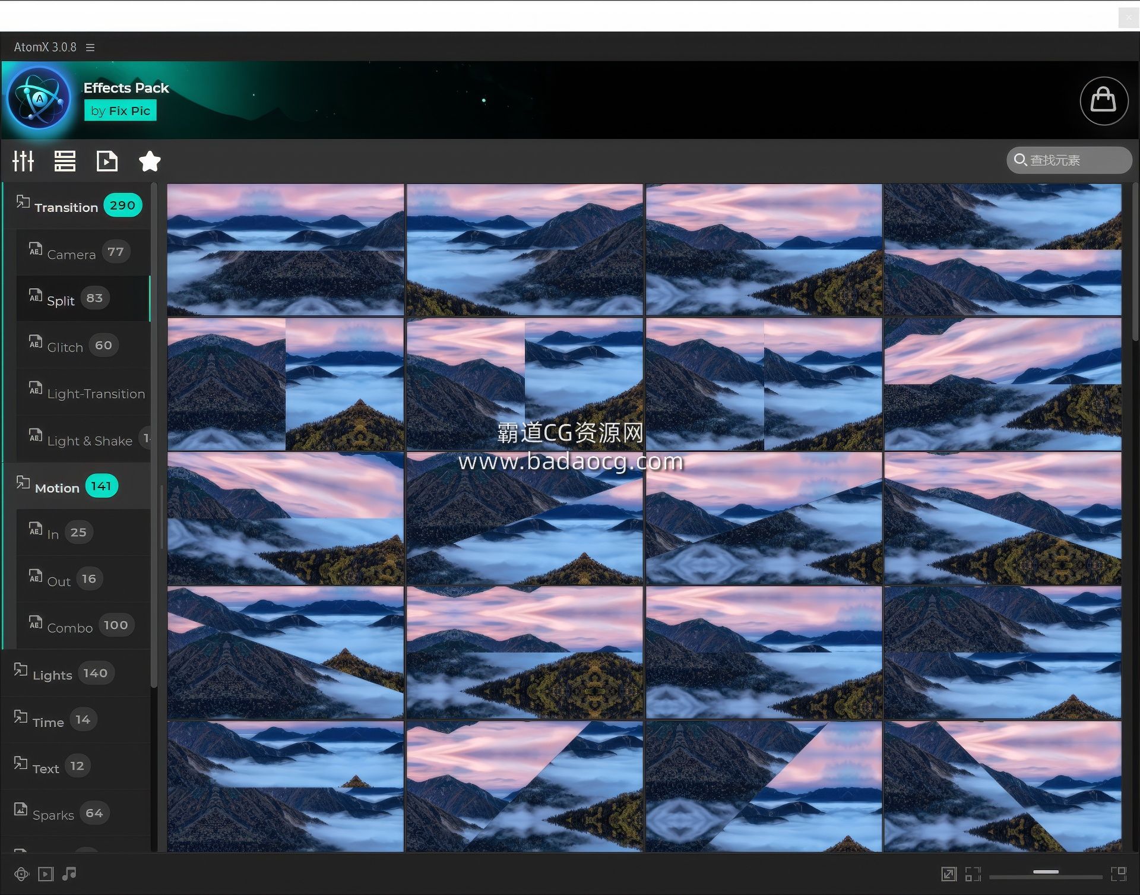Open the AtomX hamburger menu

[x=90, y=48]
